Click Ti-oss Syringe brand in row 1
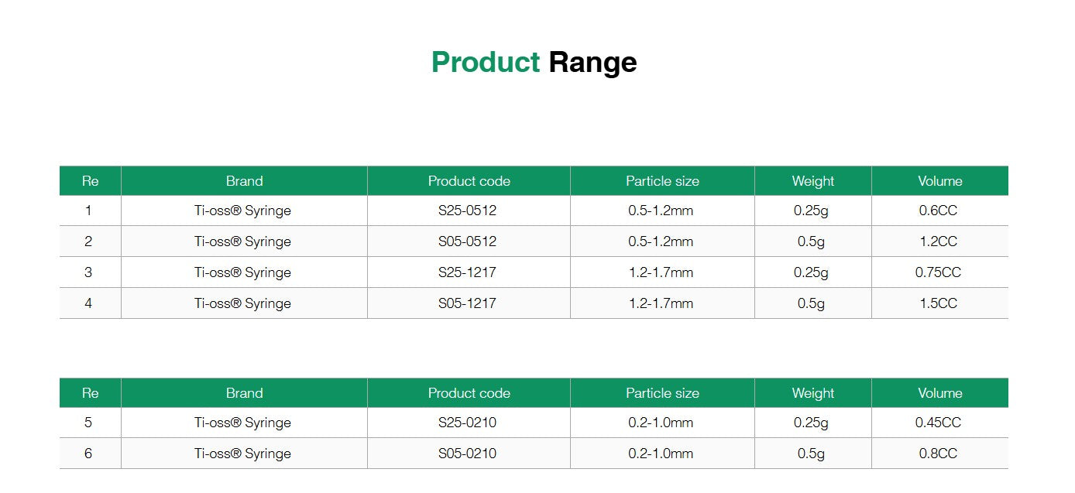The width and height of the screenshot is (1075, 493). click(242, 211)
